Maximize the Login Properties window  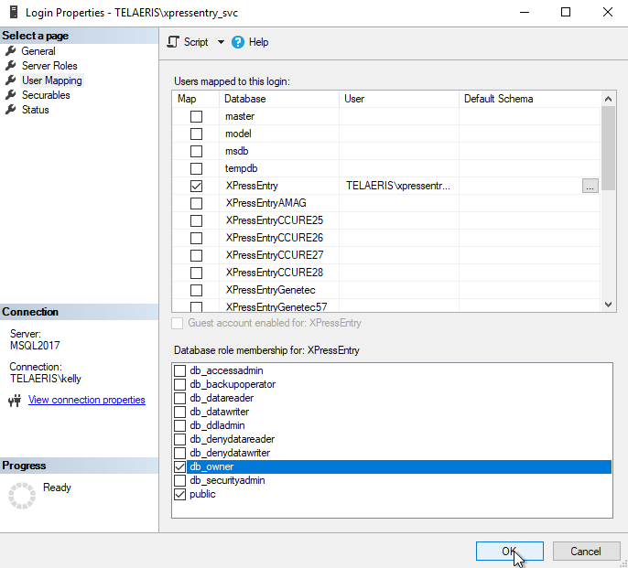tap(566, 13)
